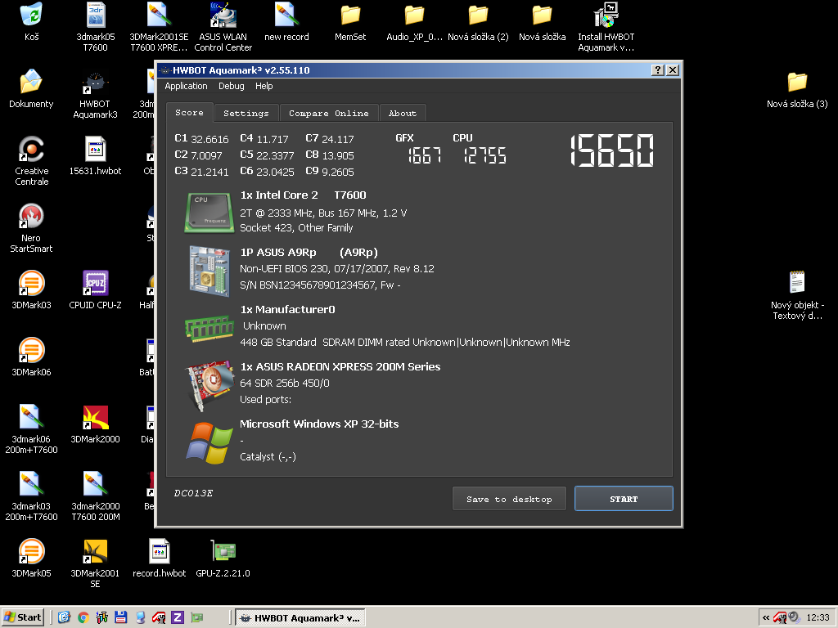Switch to the About tab
The image size is (838, 628).
click(403, 113)
